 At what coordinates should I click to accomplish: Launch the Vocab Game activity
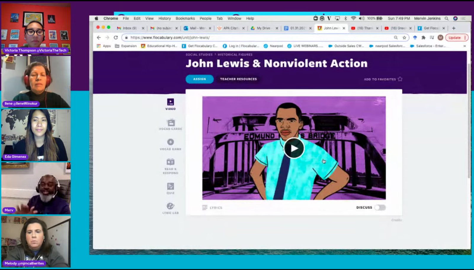pyautogui.click(x=171, y=144)
